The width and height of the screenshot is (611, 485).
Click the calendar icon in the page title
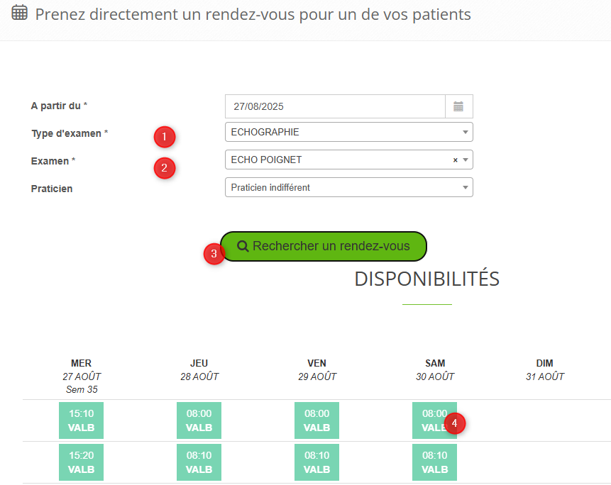point(20,13)
